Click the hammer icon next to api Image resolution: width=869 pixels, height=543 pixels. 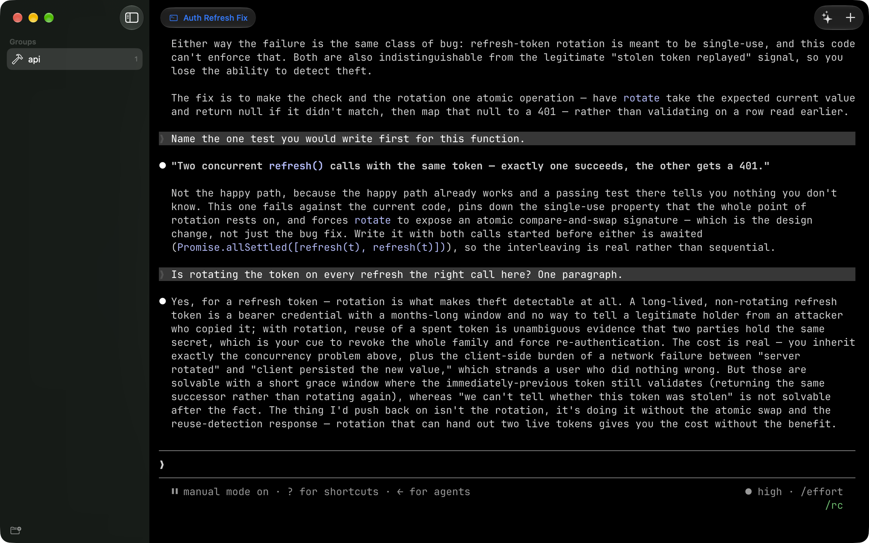tap(17, 59)
